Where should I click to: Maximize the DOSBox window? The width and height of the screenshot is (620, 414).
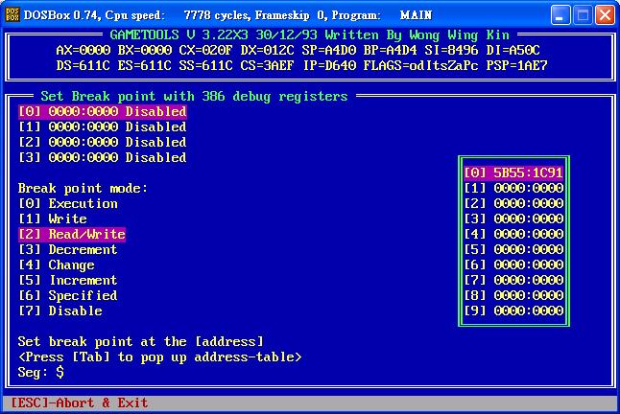pos(583,15)
